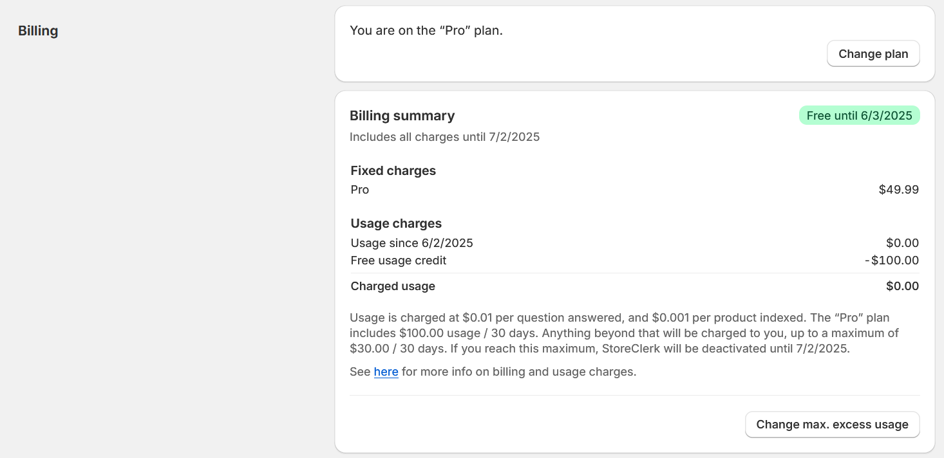Click the Usage charges section header
Image resolution: width=944 pixels, height=458 pixels.
[x=396, y=223]
